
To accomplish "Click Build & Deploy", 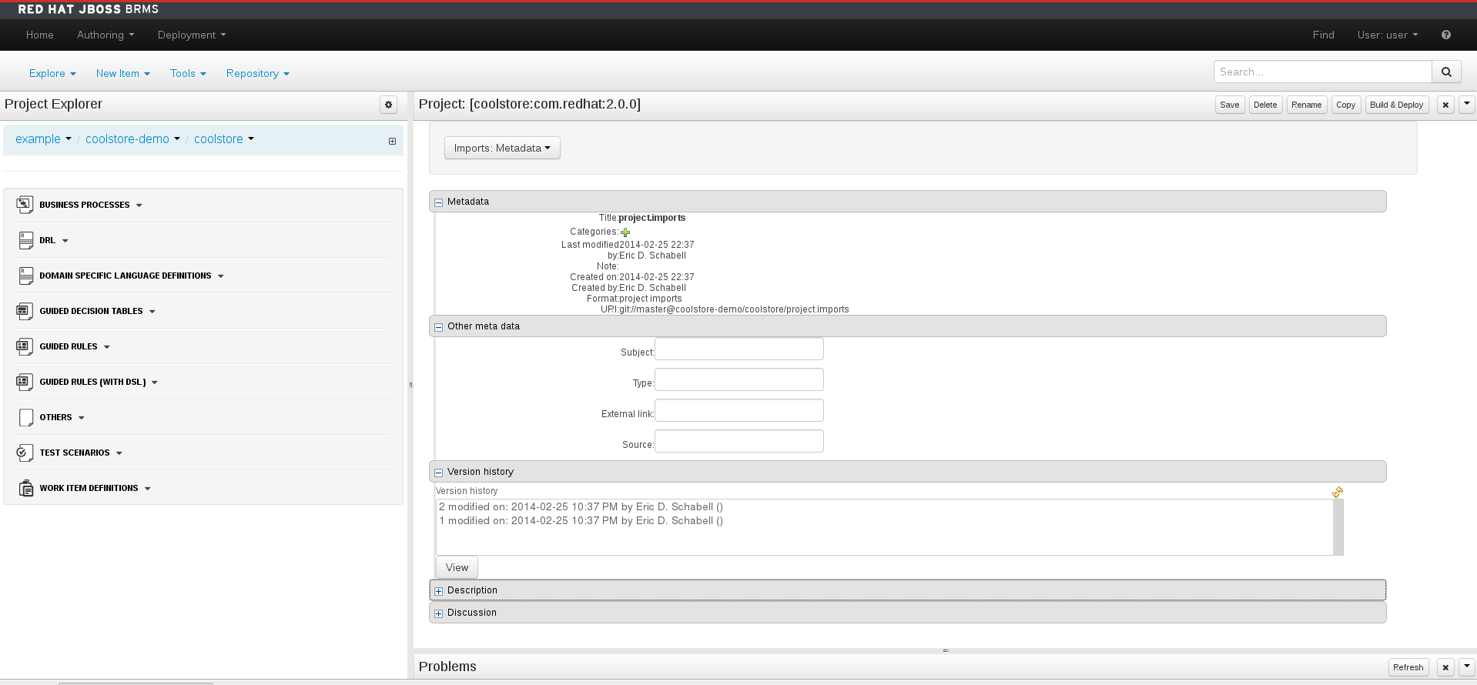I will pos(1397,105).
